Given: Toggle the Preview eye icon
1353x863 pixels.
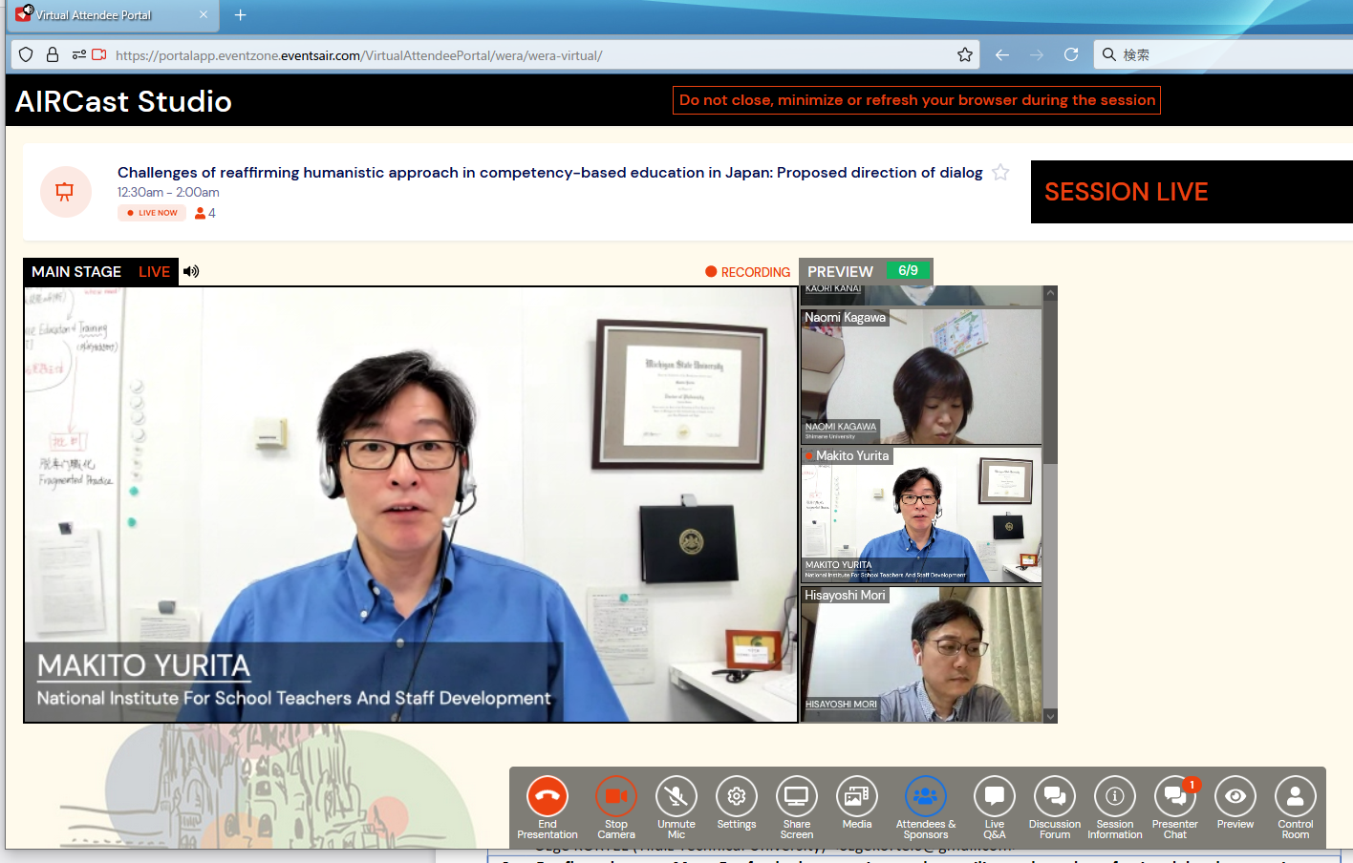Looking at the screenshot, I should (x=1235, y=796).
